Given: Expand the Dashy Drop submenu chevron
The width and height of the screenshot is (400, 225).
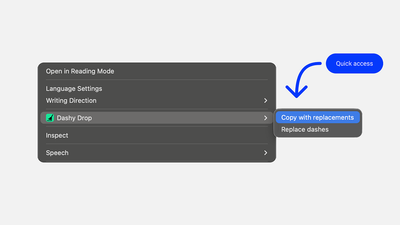Looking at the screenshot, I should [x=266, y=118].
